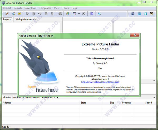This screenshot has width=158, height=130.
Task: Open the Download menu
Action: tap(30, 8)
